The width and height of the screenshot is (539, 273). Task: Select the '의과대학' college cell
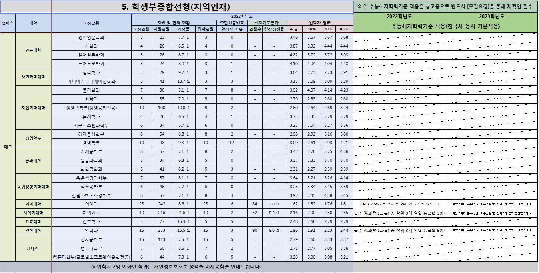(33, 204)
